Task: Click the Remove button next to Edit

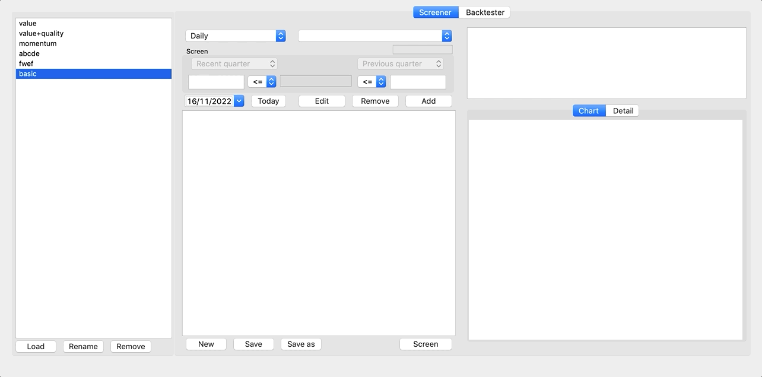Action: pos(375,101)
